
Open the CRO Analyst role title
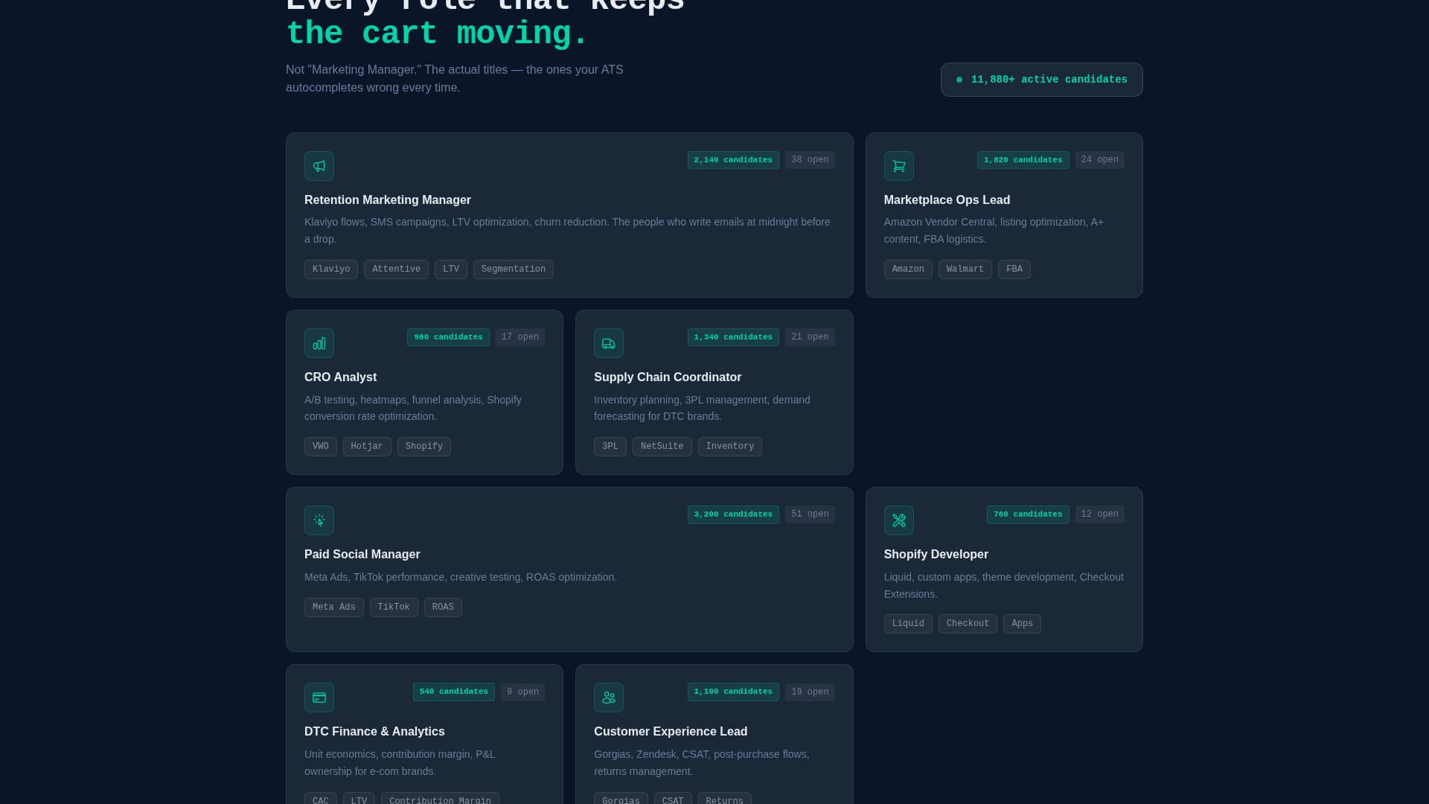point(340,377)
